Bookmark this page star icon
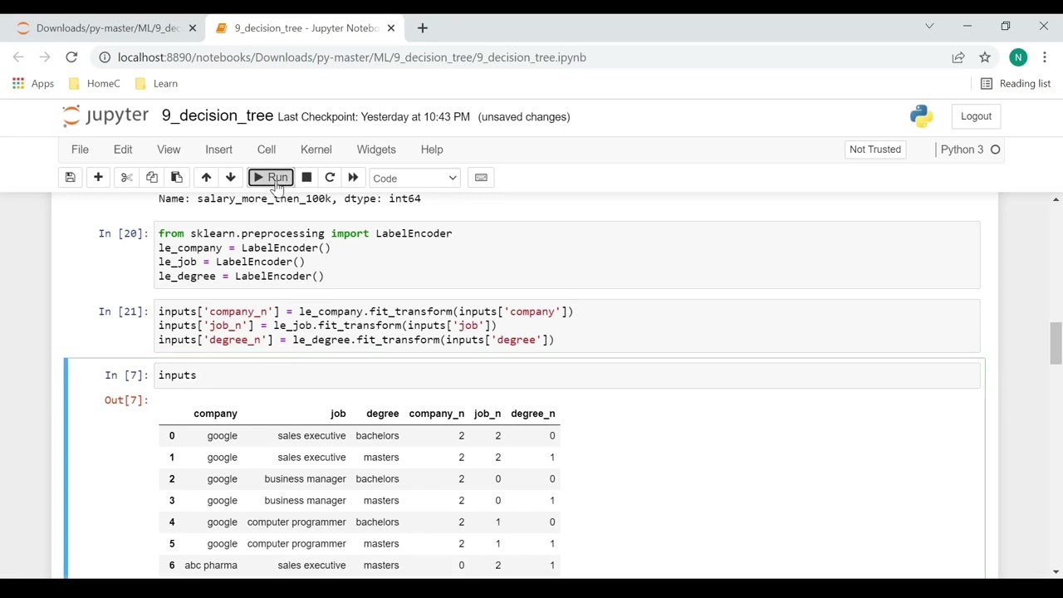 tap(985, 57)
